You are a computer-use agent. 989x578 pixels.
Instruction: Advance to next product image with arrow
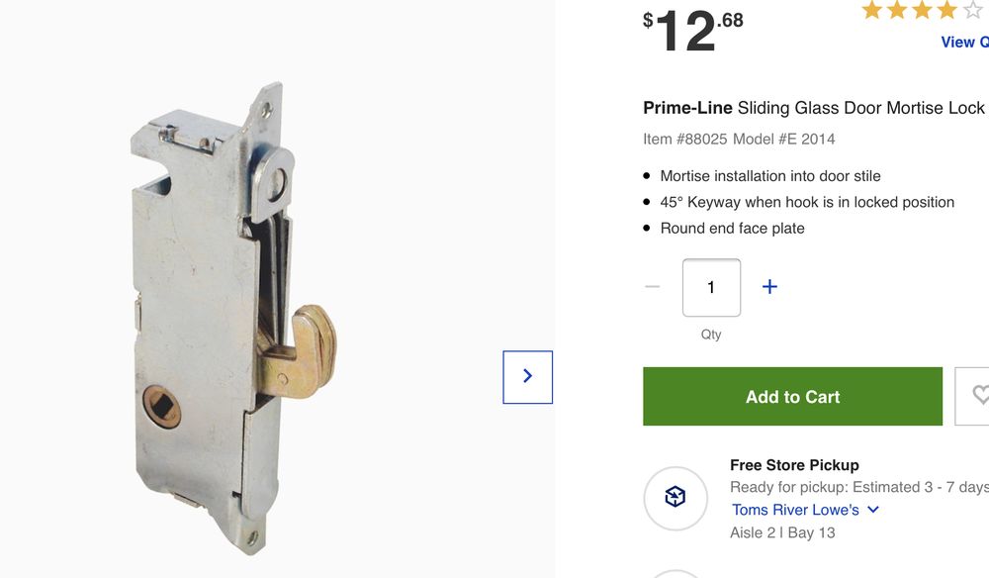(x=527, y=376)
